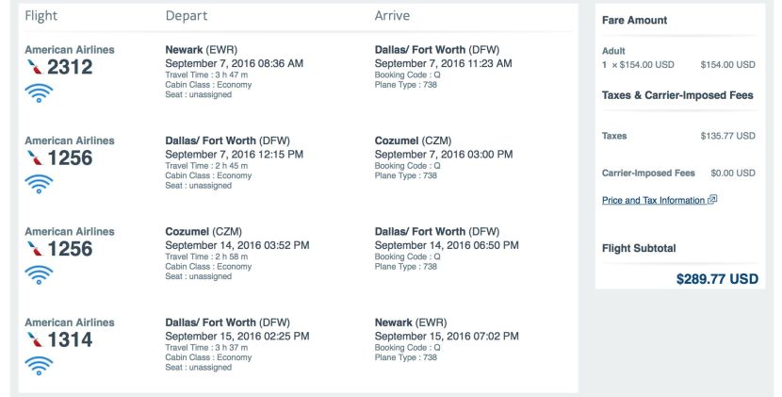
Task: Click the Taxes $135.77 USD amount
Action: (x=727, y=136)
